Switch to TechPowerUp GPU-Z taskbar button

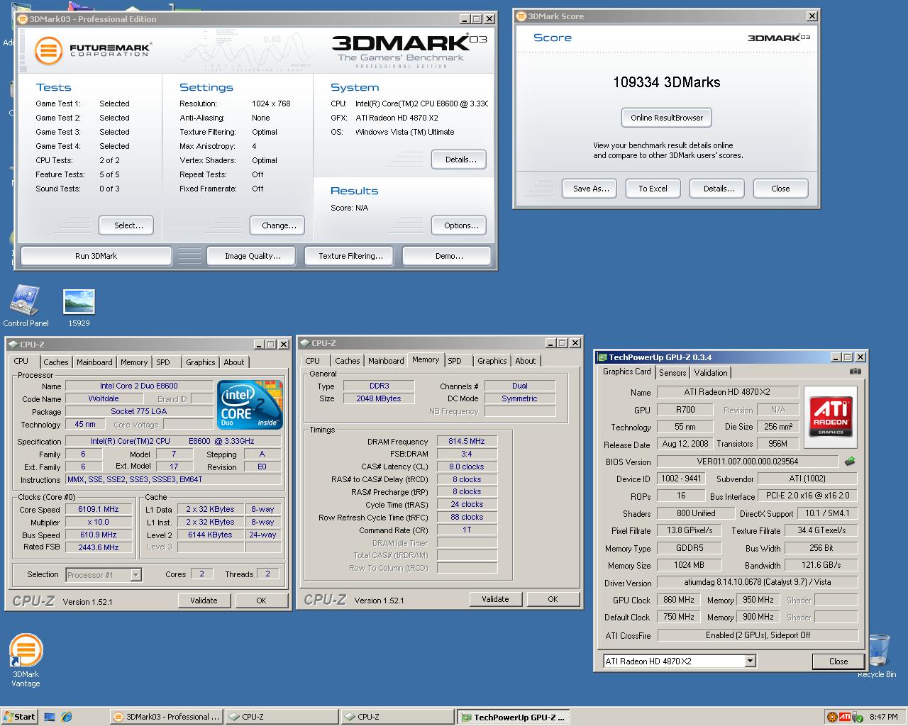click(x=514, y=717)
